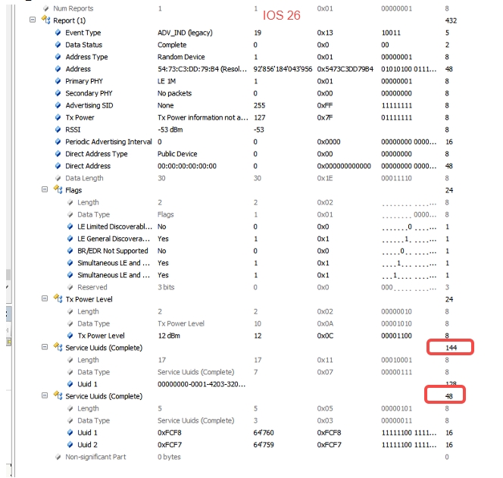Click the Random Device value
The width and height of the screenshot is (503, 478).
point(181,57)
